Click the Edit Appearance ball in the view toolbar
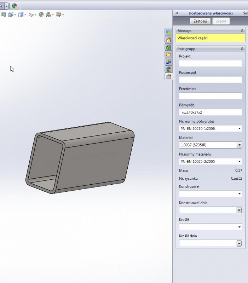248x283 pixels. click(41, 15)
